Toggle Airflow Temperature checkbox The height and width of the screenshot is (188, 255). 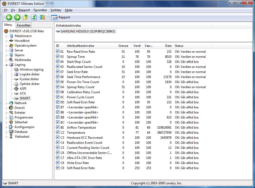coord(58,127)
